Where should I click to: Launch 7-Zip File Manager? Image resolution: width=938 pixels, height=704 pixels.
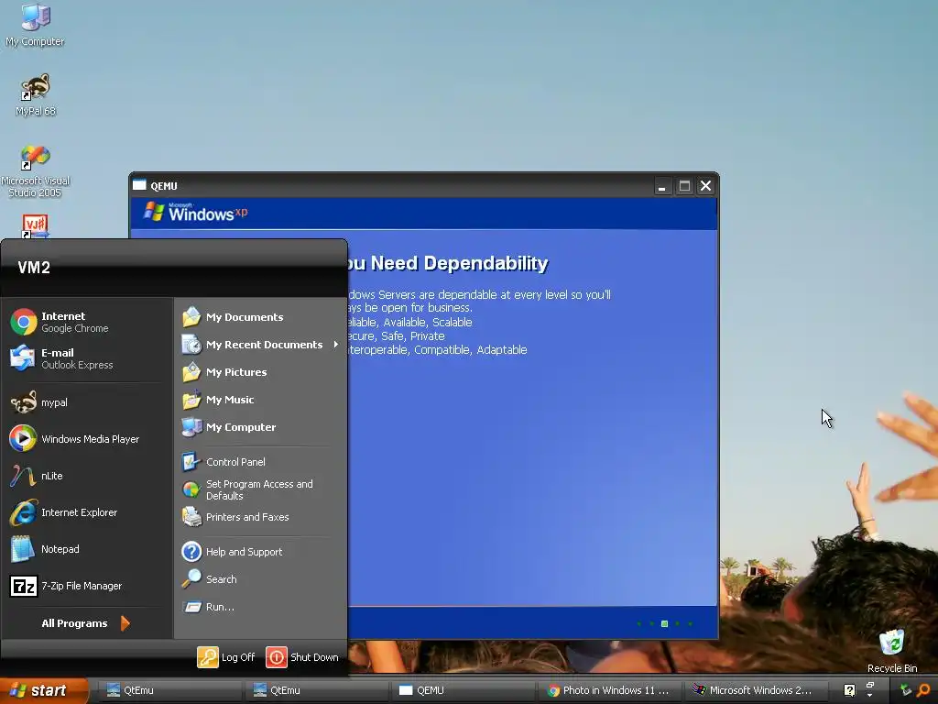tap(87, 586)
